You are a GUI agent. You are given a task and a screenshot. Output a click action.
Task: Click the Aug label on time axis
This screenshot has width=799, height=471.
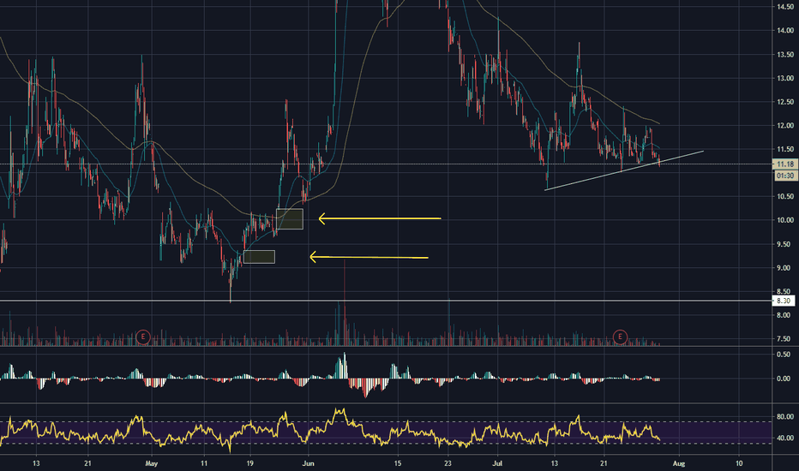[679, 463]
